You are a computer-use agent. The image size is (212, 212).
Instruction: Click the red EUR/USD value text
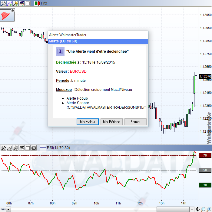(x=78, y=71)
